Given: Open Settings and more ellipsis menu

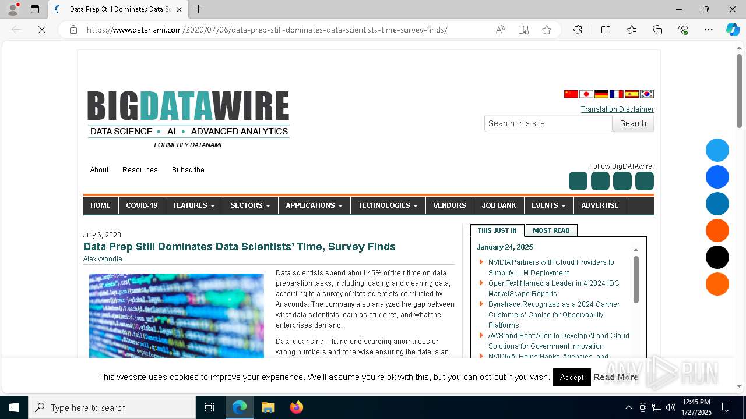Looking at the screenshot, I should tap(709, 30).
